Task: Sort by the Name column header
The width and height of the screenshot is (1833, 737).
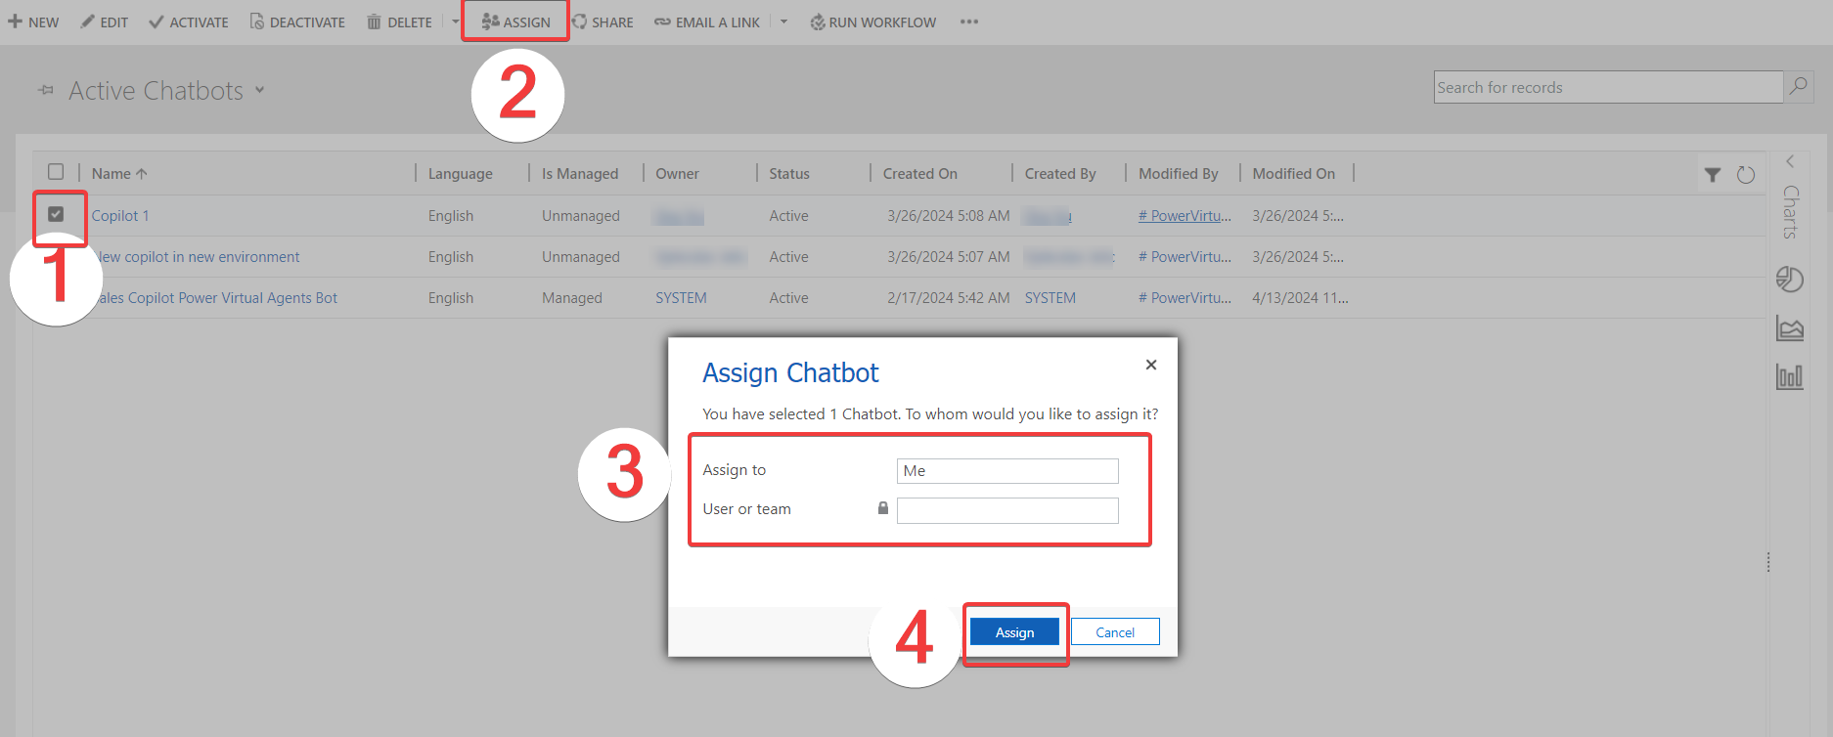Action: click(119, 173)
